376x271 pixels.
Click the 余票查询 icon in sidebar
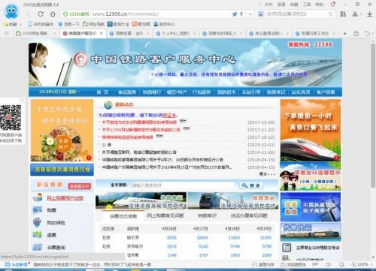38,248
